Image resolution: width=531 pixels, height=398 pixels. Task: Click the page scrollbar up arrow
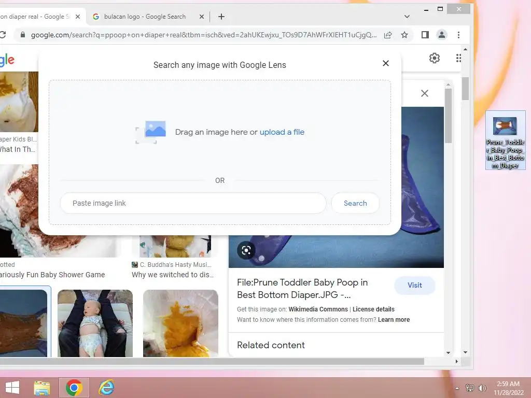point(465,49)
